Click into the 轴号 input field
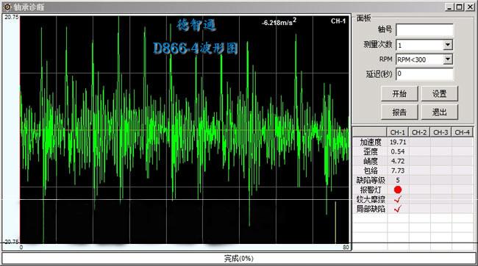 coord(424,30)
